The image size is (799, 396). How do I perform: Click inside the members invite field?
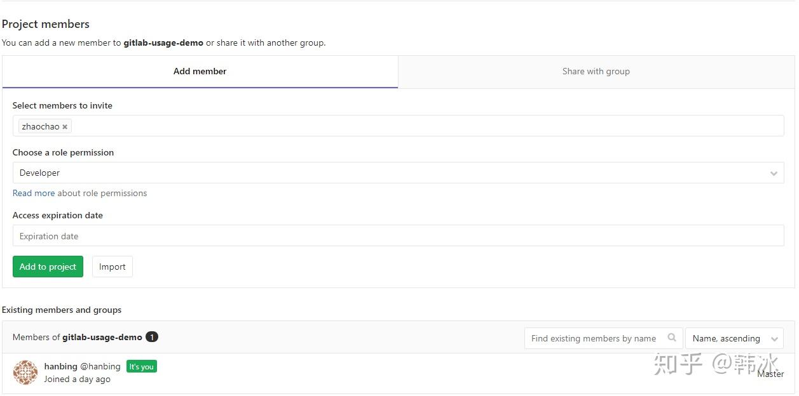point(426,126)
